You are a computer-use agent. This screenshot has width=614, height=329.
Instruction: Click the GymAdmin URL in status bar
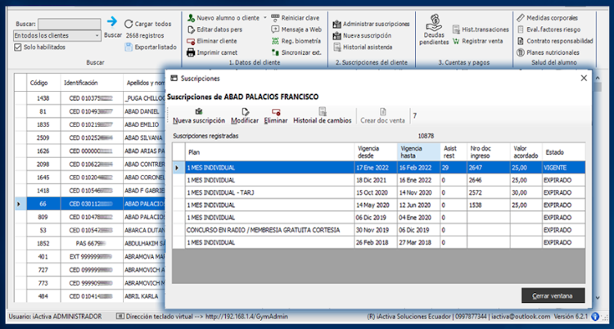[246, 317]
